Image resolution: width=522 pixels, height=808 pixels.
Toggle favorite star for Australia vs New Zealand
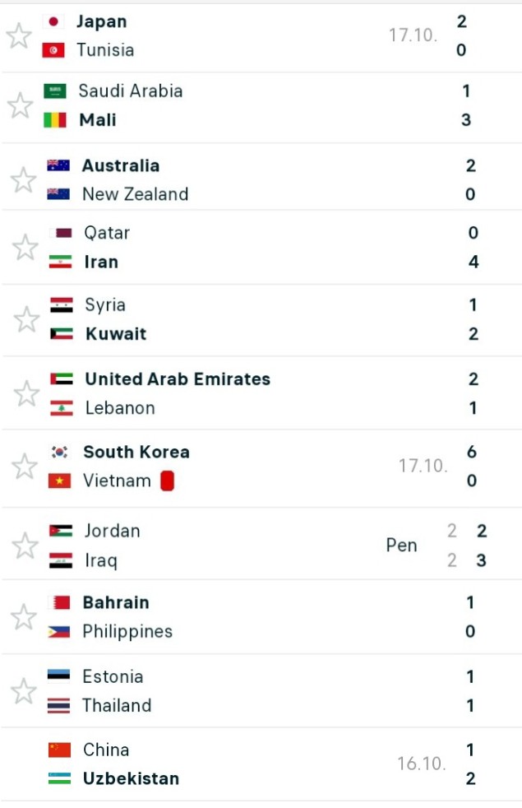click(24, 180)
